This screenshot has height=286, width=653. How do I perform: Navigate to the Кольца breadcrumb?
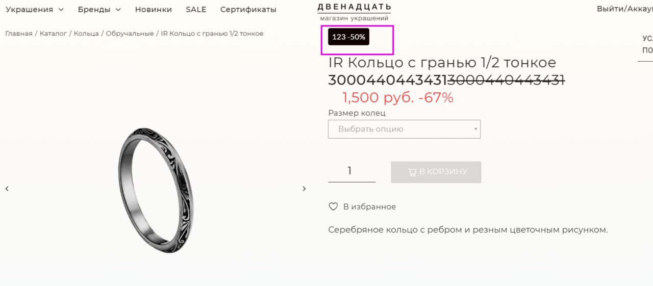[x=86, y=34]
